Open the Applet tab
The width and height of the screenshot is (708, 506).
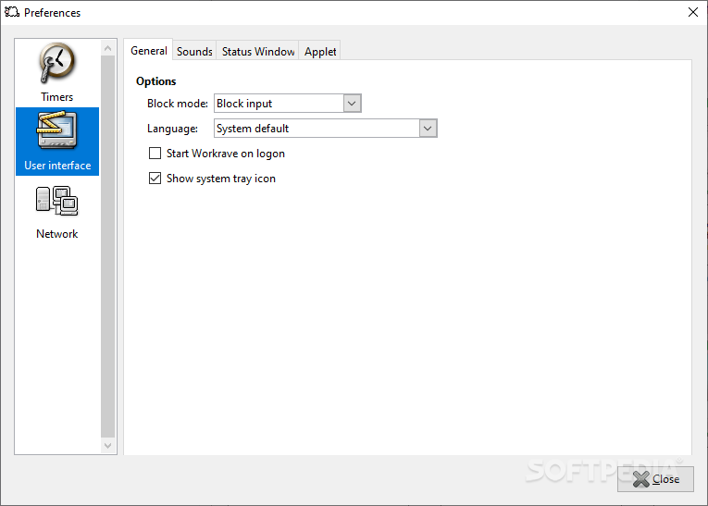pos(320,52)
